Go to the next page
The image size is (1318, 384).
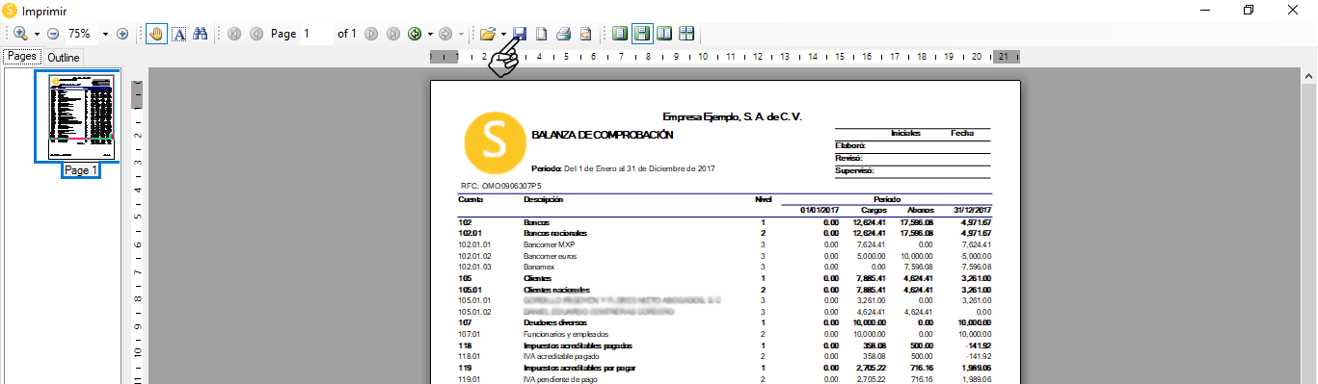click(371, 34)
